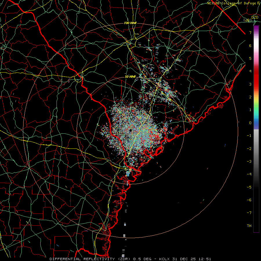The width and height of the screenshot is (261, 261).
Task: Click the -3 value on the ZDR scale
Action: [249, 162]
